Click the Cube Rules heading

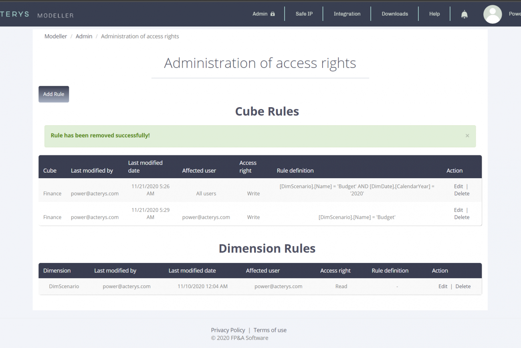[267, 111]
